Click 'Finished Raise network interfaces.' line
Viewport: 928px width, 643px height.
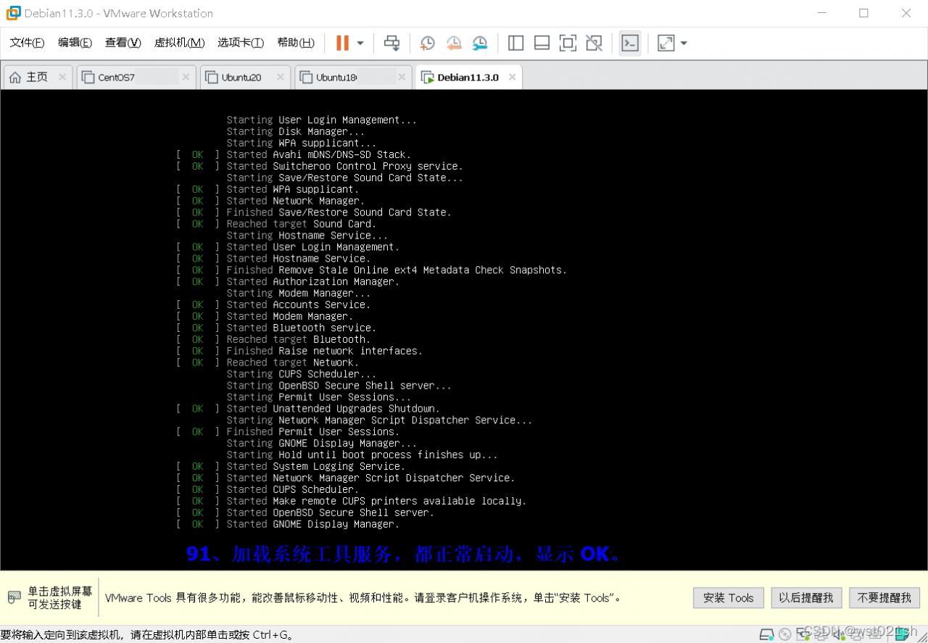[325, 351]
